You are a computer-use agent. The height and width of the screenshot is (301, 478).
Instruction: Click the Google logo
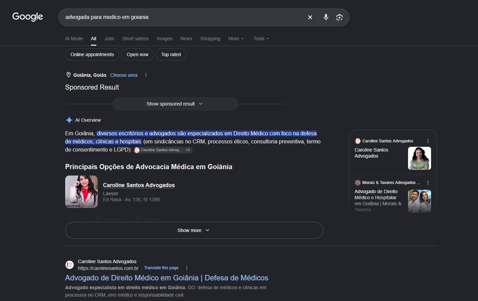coord(28,17)
